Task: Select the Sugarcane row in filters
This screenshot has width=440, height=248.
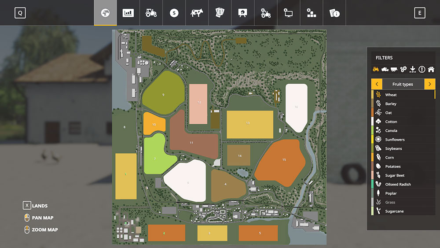Action: [403, 211]
